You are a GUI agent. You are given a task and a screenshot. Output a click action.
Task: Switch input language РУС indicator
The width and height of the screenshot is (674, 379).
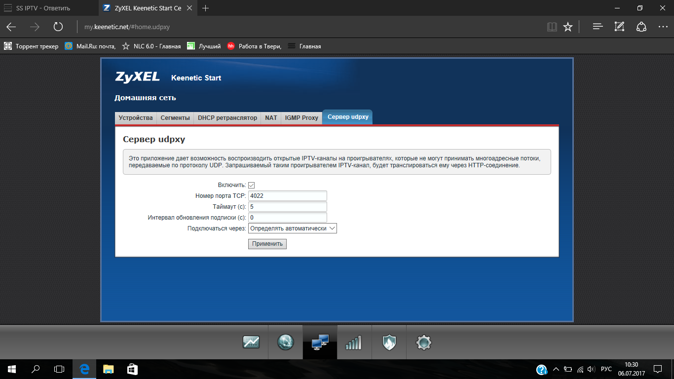pos(606,369)
